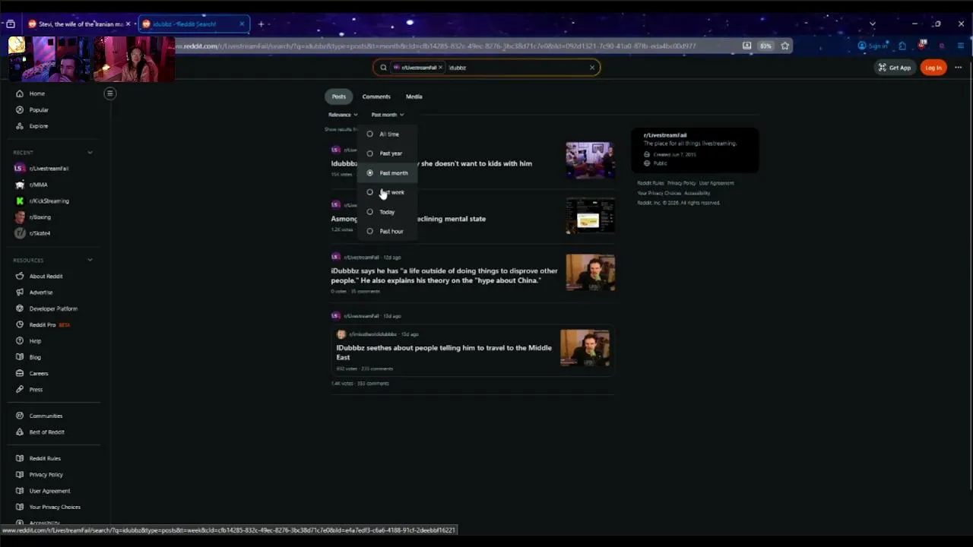
Task: Open the 'life outside of doing things' post
Action: [445, 276]
